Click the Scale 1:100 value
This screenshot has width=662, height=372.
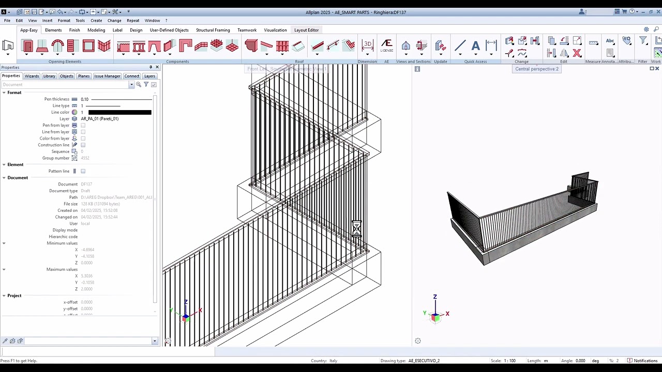510,361
